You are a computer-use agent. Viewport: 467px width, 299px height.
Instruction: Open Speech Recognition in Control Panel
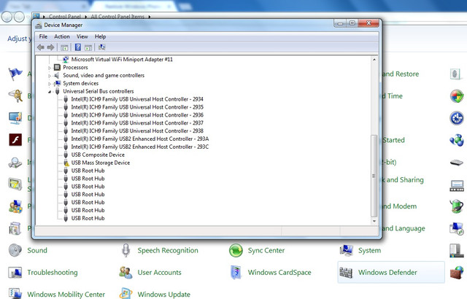tap(168, 251)
